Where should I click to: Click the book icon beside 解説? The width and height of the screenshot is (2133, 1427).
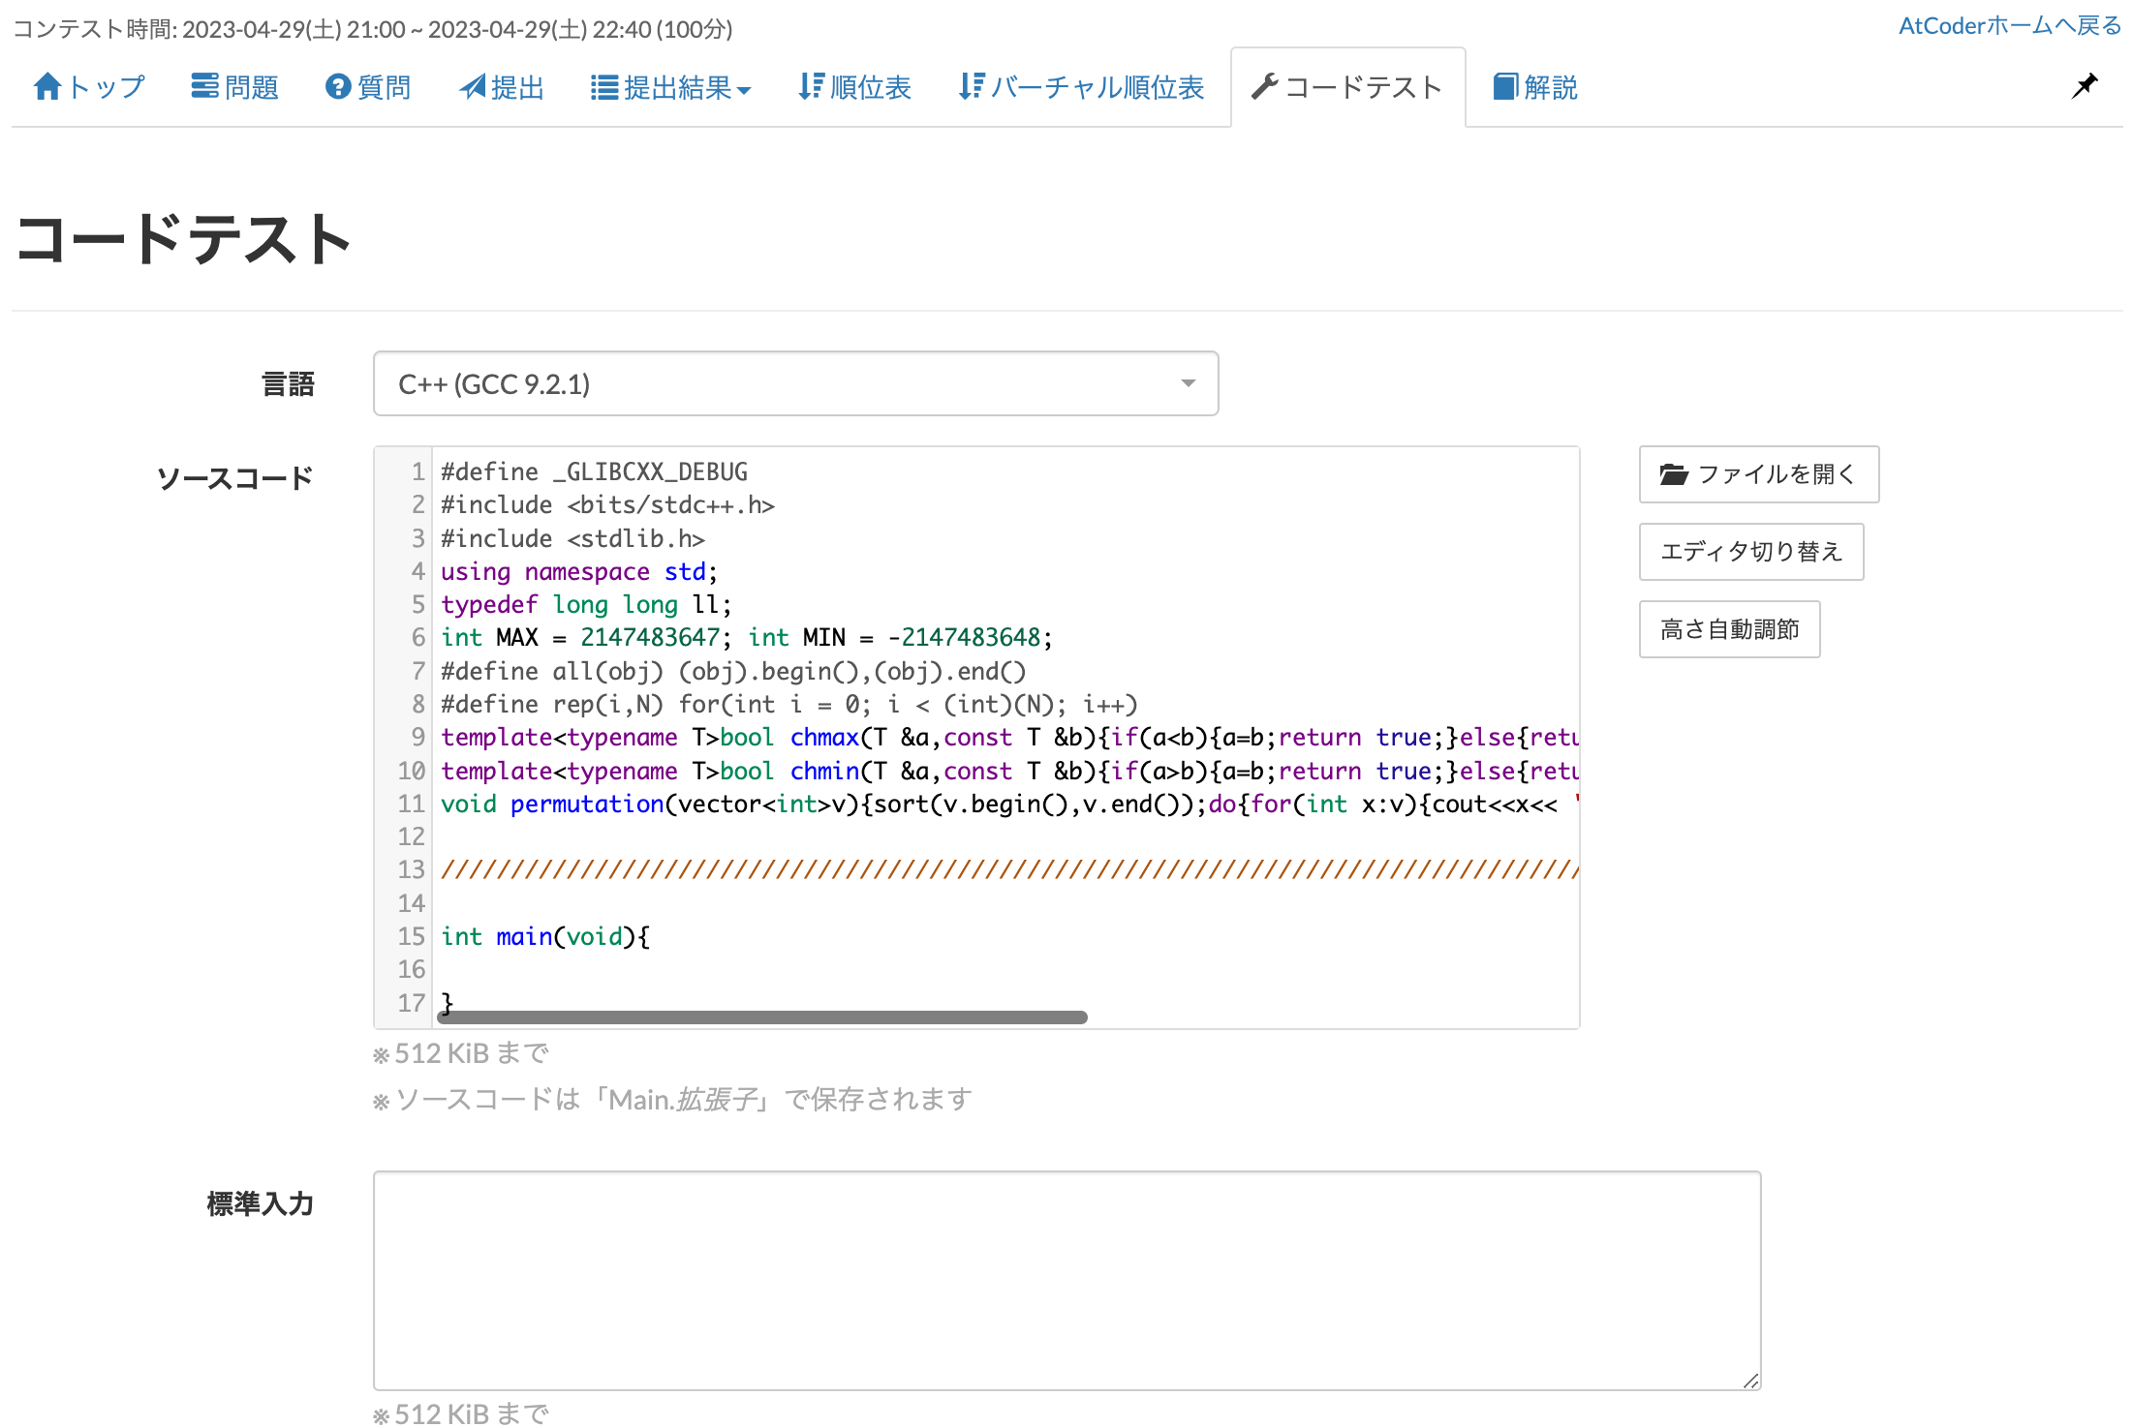1504,86
